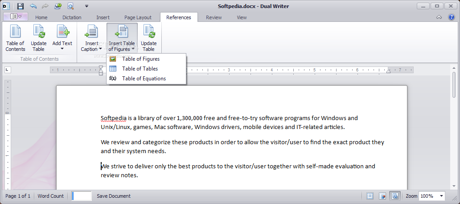The image size is (460, 204).
Task: Switch to the Home tab
Action: coord(41,17)
